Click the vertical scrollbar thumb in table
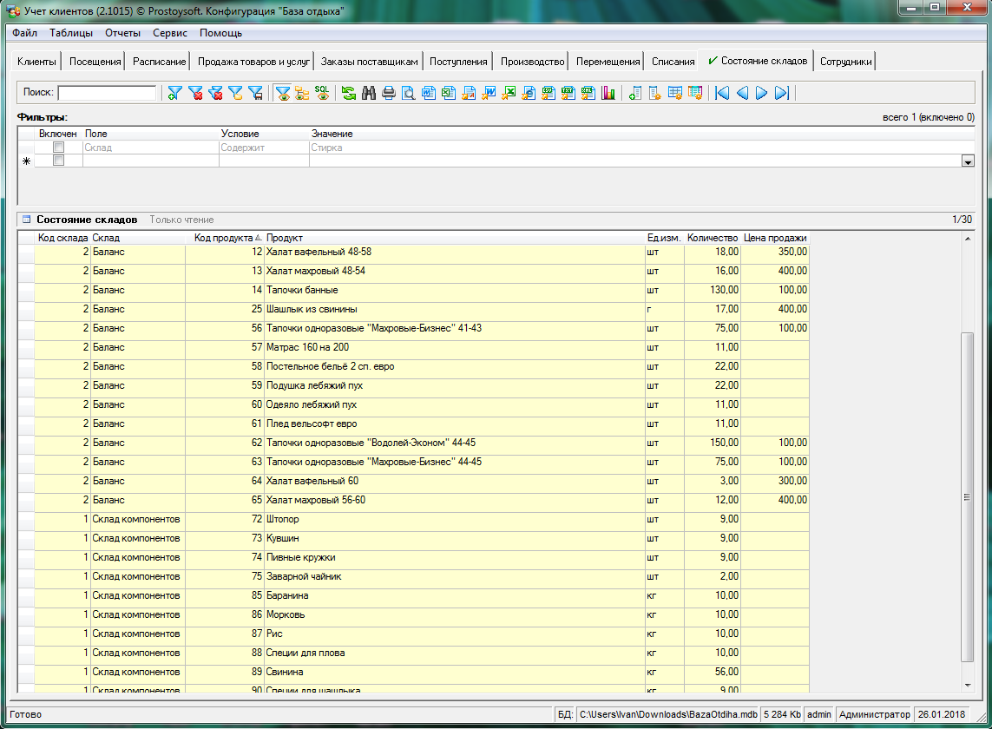 pyautogui.click(x=967, y=496)
